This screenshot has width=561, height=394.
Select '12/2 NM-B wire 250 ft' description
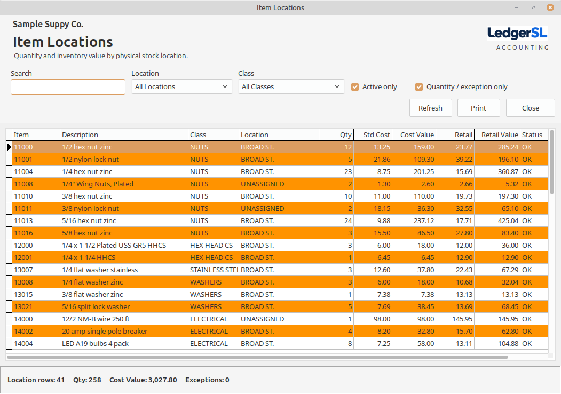click(124, 319)
